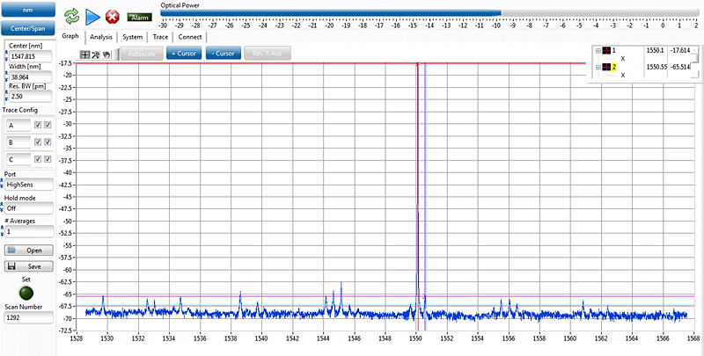Select the crosshair cursor tool in graph palette
704x356 pixels.
pos(85,54)
